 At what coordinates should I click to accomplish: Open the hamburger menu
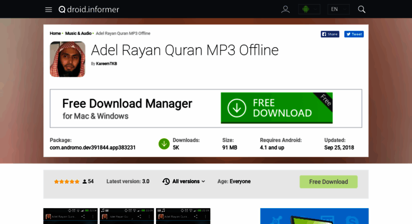pyautogui.click(x=48, y=10)
